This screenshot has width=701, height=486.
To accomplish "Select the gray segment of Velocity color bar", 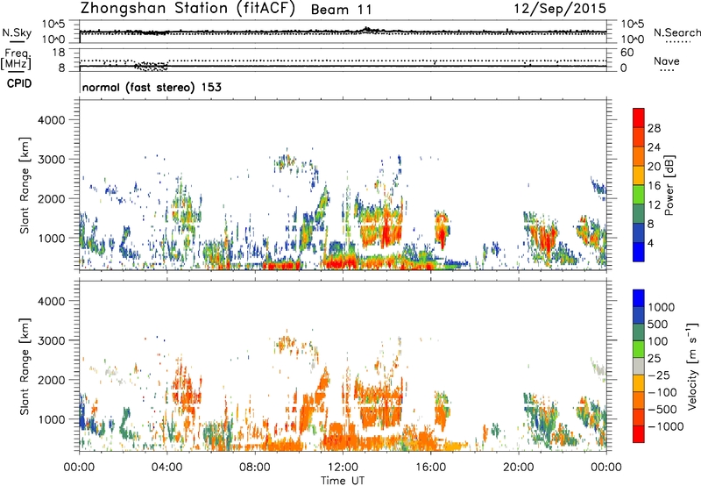I will tap(639, 366).
